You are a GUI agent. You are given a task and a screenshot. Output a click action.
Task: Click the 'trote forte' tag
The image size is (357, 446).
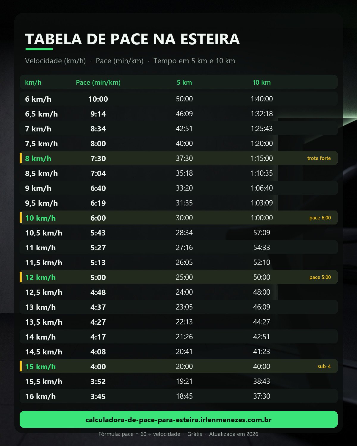tap(319, 158)
